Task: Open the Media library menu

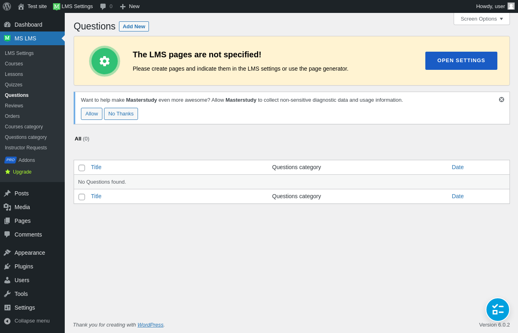Action: click(22, 207)
